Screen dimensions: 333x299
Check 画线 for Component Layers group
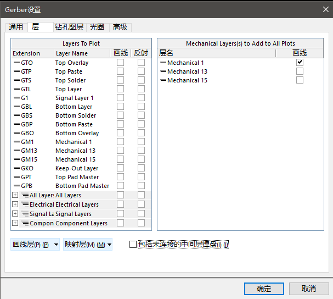tap(120, 223)
